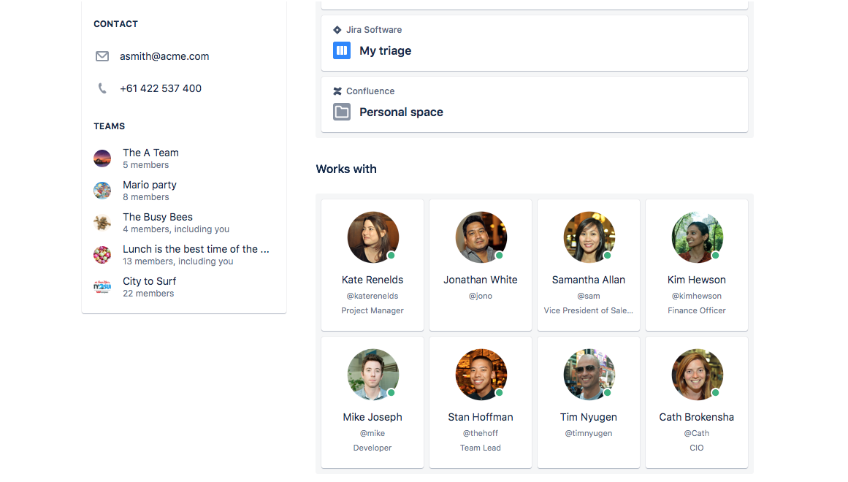
Task: Click The A Team avatar icon
Action: pos(102,158)
